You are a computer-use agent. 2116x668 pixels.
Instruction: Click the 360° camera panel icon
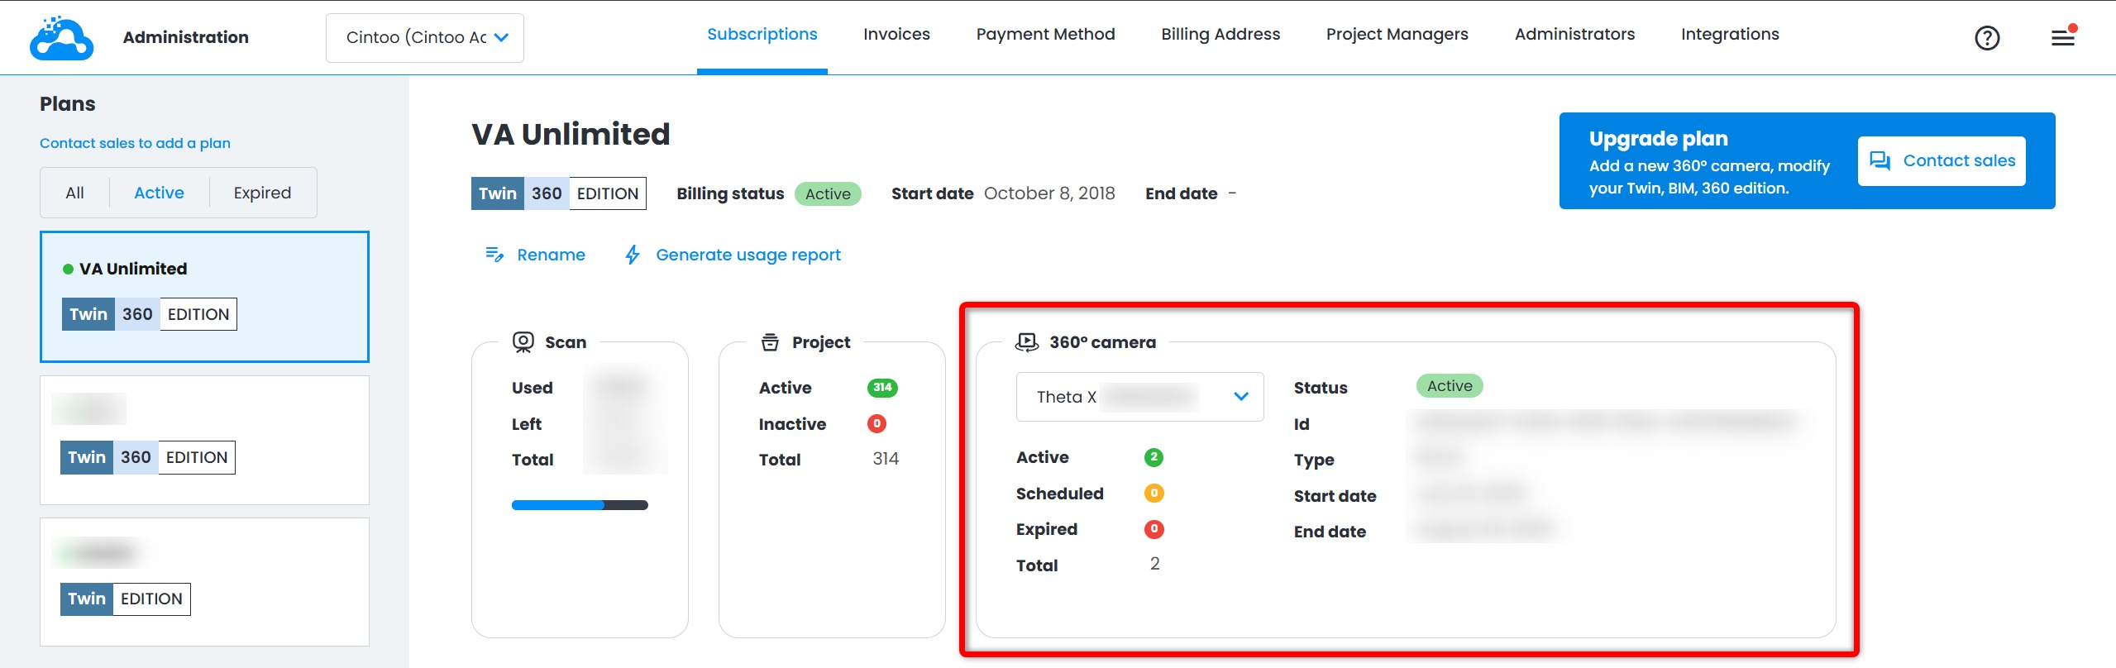coord(1026,342)
